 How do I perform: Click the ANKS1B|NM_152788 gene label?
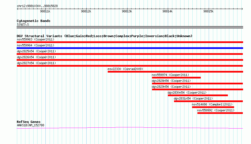(x=30, y=125)
